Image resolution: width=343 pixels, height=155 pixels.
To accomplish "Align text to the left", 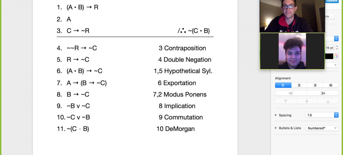I will [x=283, y=85].
